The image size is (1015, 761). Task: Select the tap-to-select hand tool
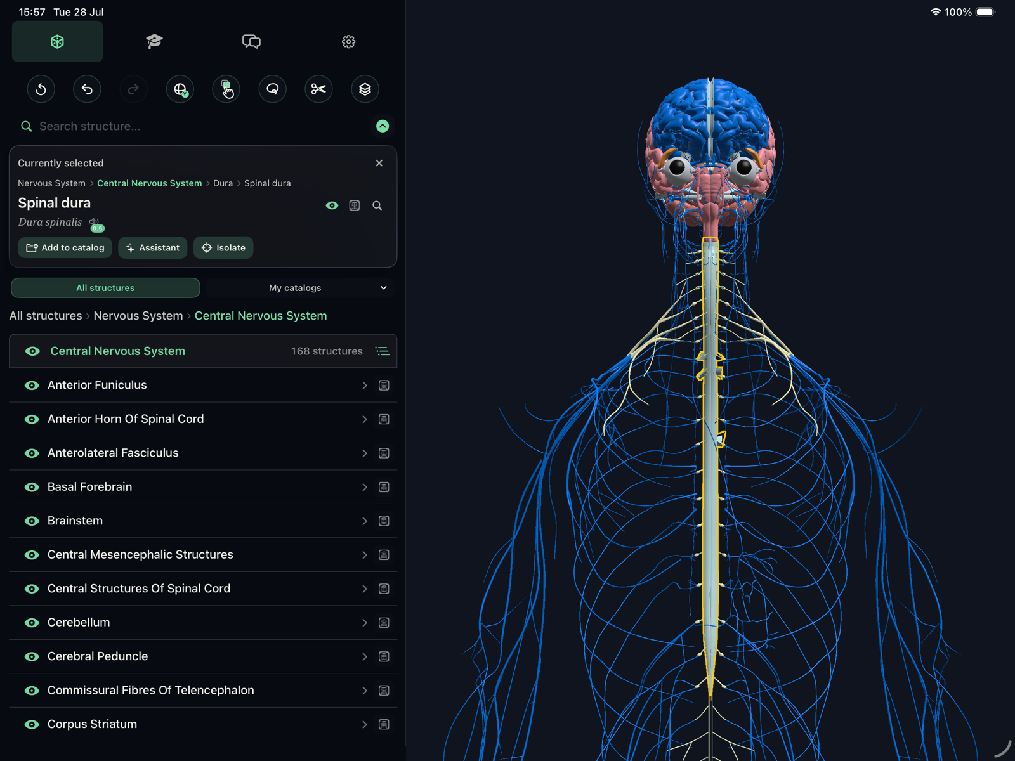click(x=226, y=89)
